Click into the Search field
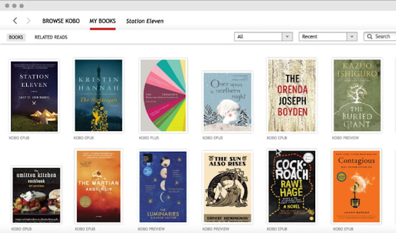This screenshot has height=233, width=396. [x=380, y=36]
